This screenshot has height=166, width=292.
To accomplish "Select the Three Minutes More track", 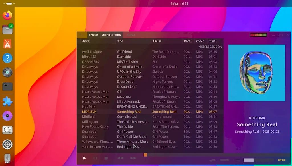I will [150, 142].
